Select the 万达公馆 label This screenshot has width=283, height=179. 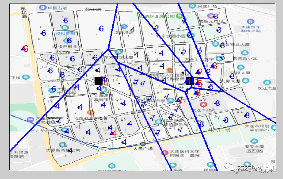click(x=109, y=129)
